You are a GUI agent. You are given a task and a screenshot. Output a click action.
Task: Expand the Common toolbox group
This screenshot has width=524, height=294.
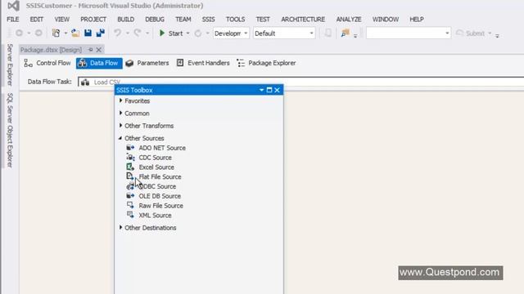pyautogui.click(x=120, y=114)
